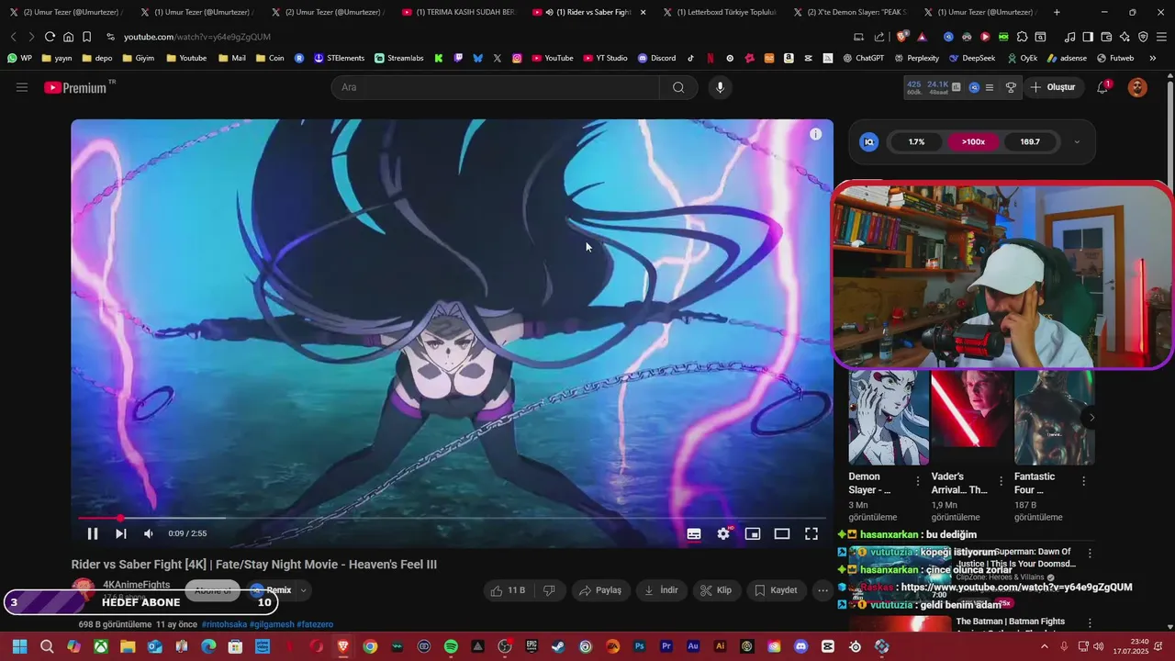Start voice search with the microphone
This screenshot has width=1175, height=661.
pos(720,87)
